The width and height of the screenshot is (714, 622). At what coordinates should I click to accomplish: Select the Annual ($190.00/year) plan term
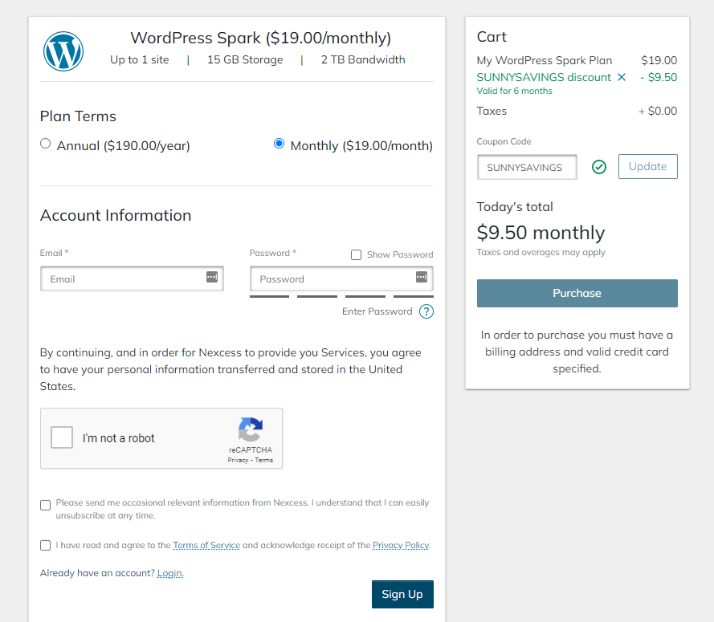pos(45,144)
